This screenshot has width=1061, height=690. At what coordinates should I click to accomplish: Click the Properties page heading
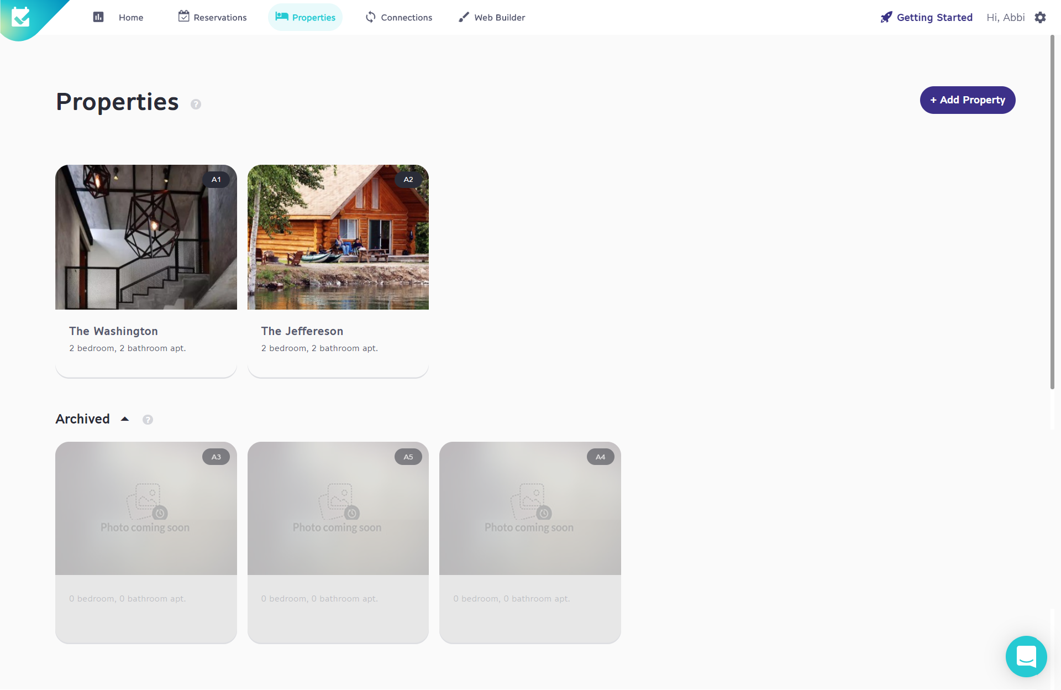117,102
